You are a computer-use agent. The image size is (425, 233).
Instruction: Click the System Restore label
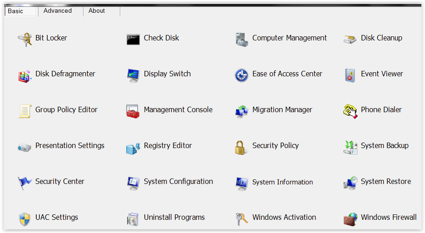tap(385, 182)
